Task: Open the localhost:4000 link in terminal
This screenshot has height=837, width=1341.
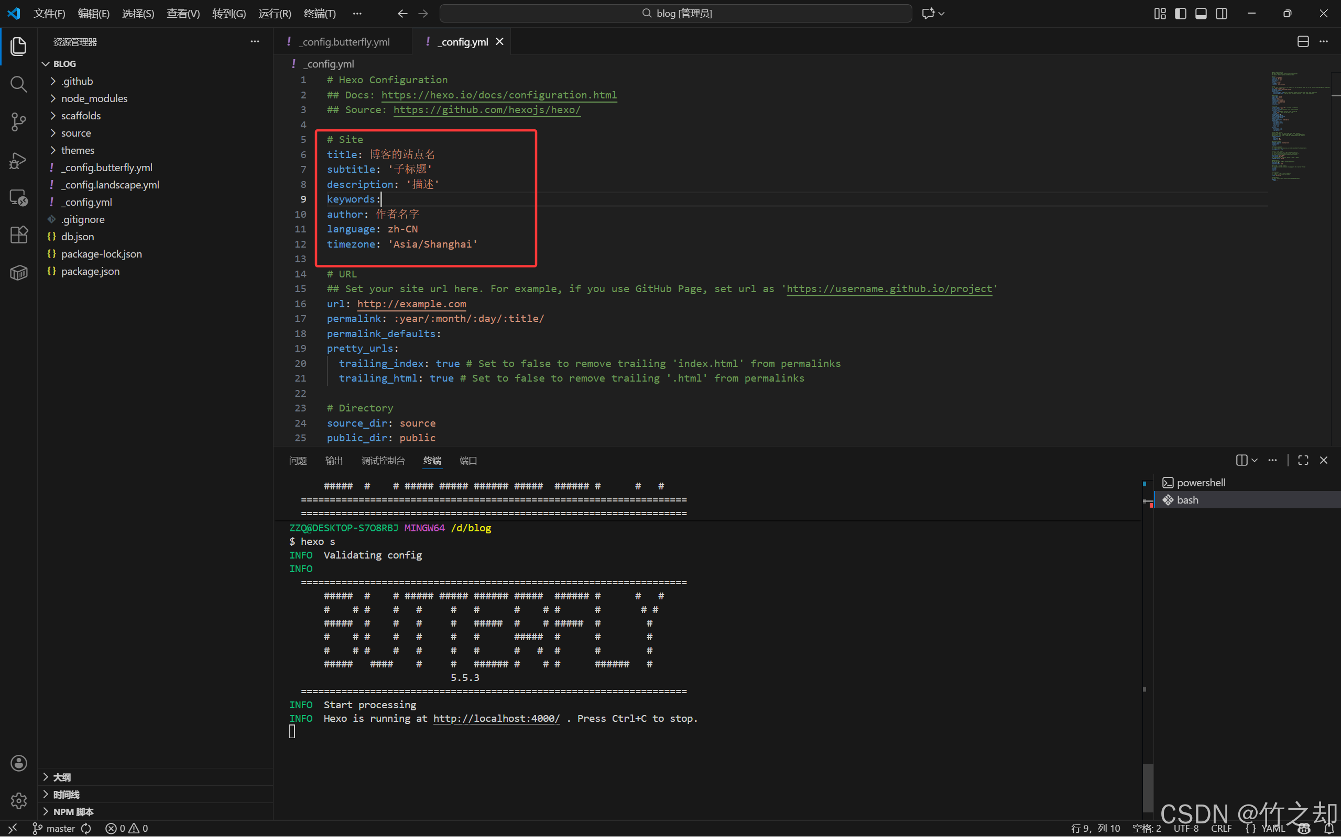Action: [496, 719]
